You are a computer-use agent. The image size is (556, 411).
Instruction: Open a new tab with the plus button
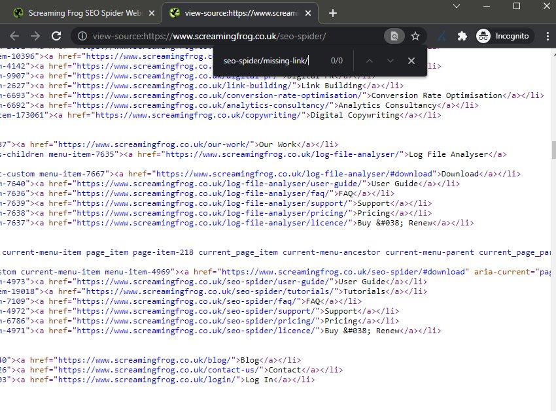332,14
